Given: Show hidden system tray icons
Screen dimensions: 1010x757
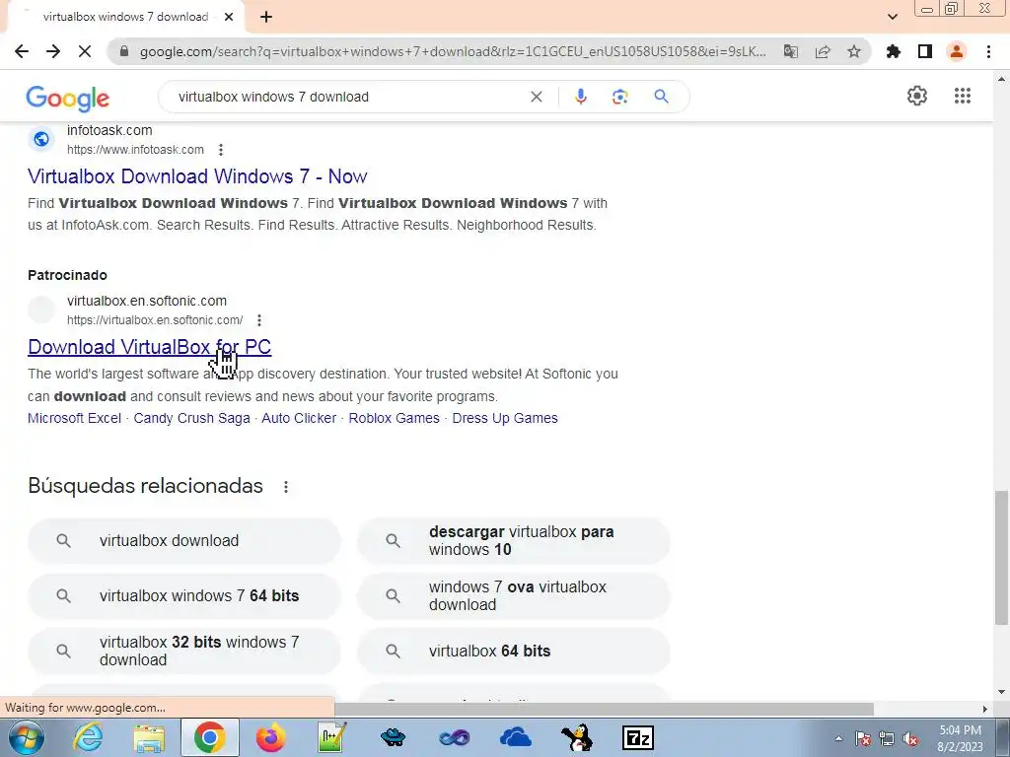Looking at the screenshot, I should (x=838, y=738).
